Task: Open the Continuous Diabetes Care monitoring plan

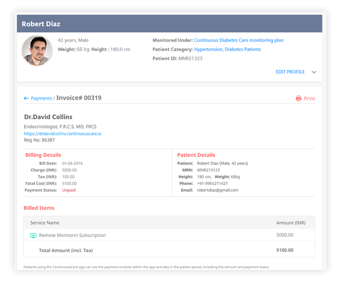Action: click(239, 40)
